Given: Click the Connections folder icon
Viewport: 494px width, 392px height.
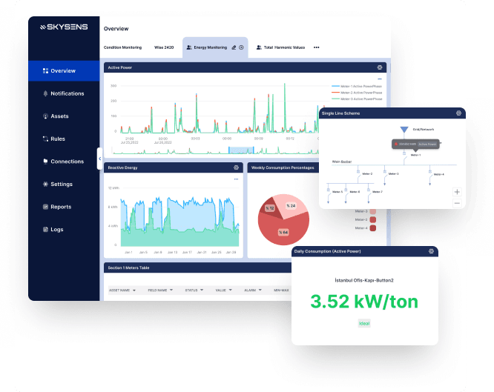Looking at the screenshot, I should pos(45,162).
